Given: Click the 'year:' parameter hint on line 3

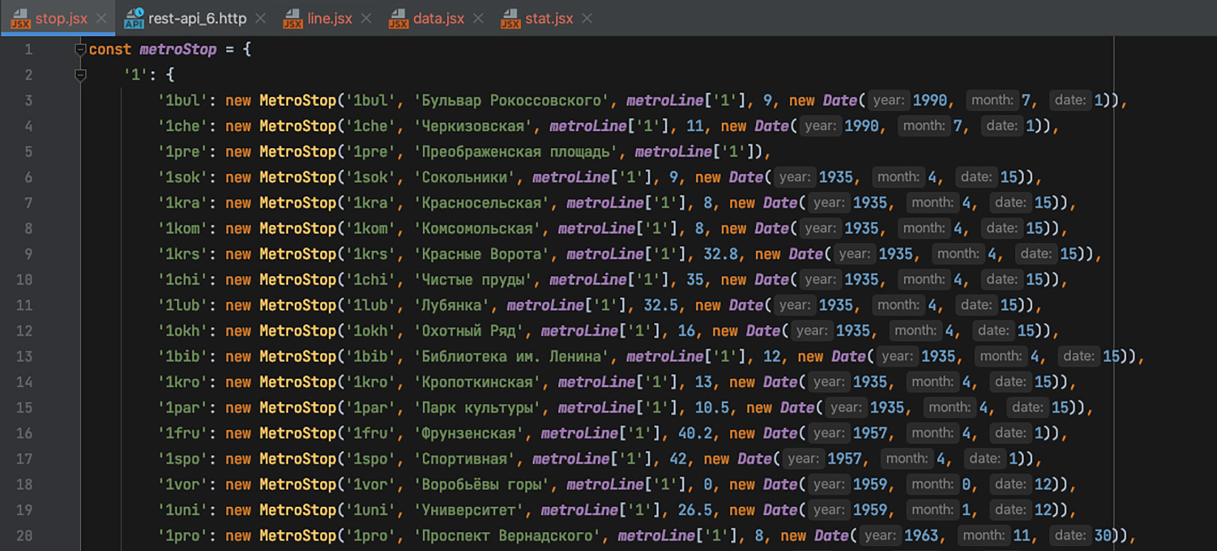Looking at the screenshot, I should [x=888, y=100].
